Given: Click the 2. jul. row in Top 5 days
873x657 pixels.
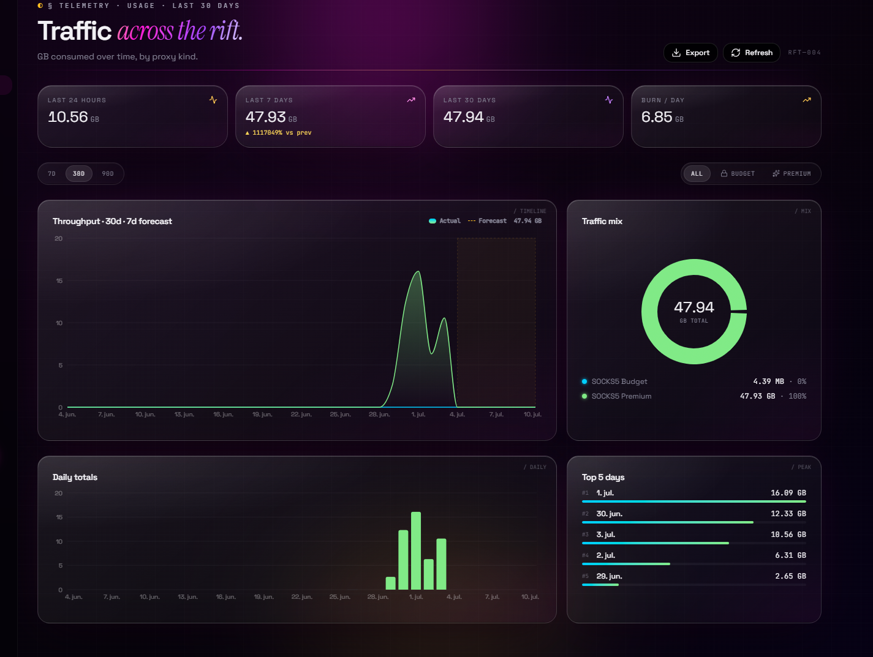Looking at the screenshot, I should [694, 559].
